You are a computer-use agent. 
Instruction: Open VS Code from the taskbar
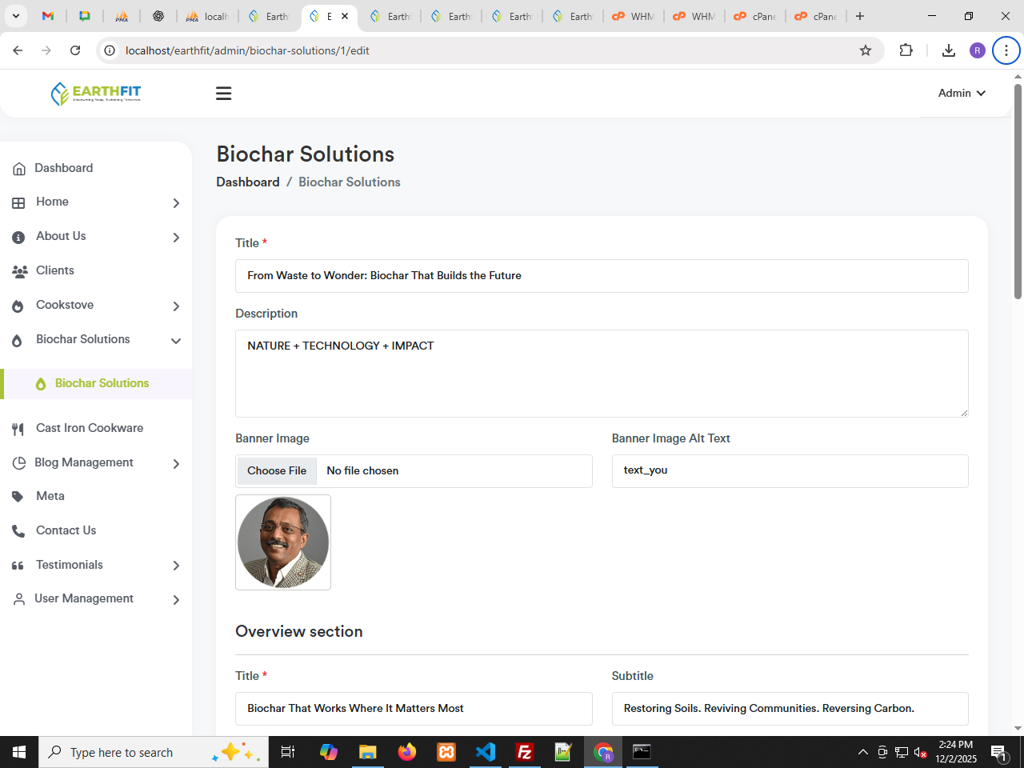click(x=486, y=752)
